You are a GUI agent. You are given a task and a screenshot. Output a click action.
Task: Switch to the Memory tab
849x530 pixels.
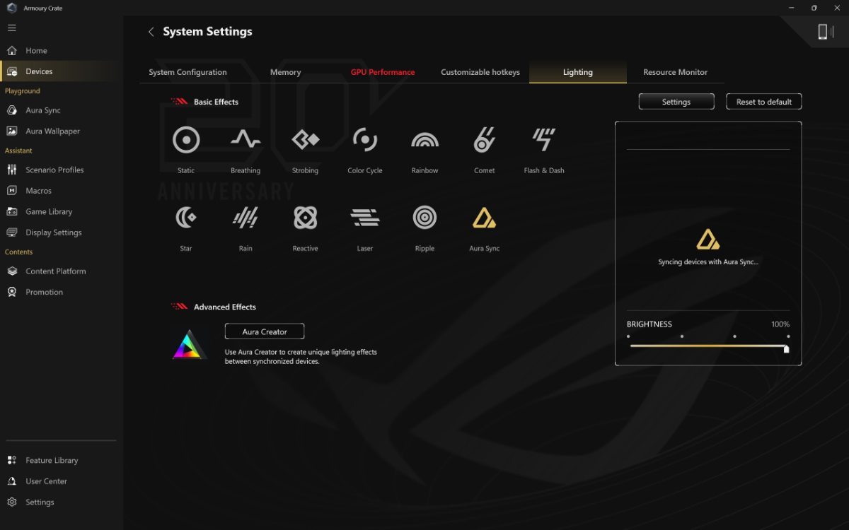coord(285,72)
